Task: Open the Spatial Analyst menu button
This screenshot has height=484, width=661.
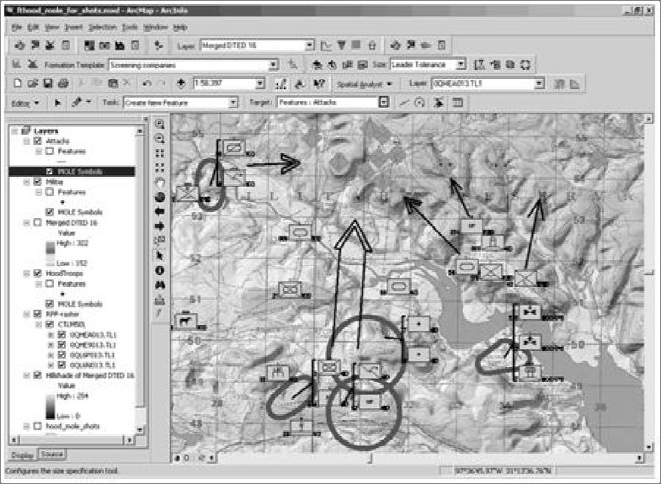Action: click(365, 84)
